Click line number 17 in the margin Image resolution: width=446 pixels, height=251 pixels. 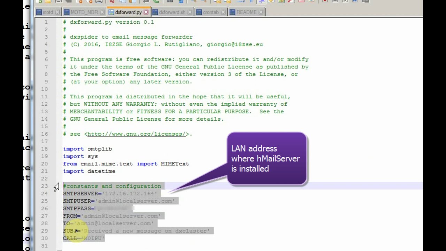45,141
